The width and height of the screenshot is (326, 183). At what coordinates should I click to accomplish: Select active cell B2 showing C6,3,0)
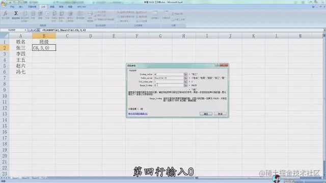pyautogui.click(x=44, y=48)
